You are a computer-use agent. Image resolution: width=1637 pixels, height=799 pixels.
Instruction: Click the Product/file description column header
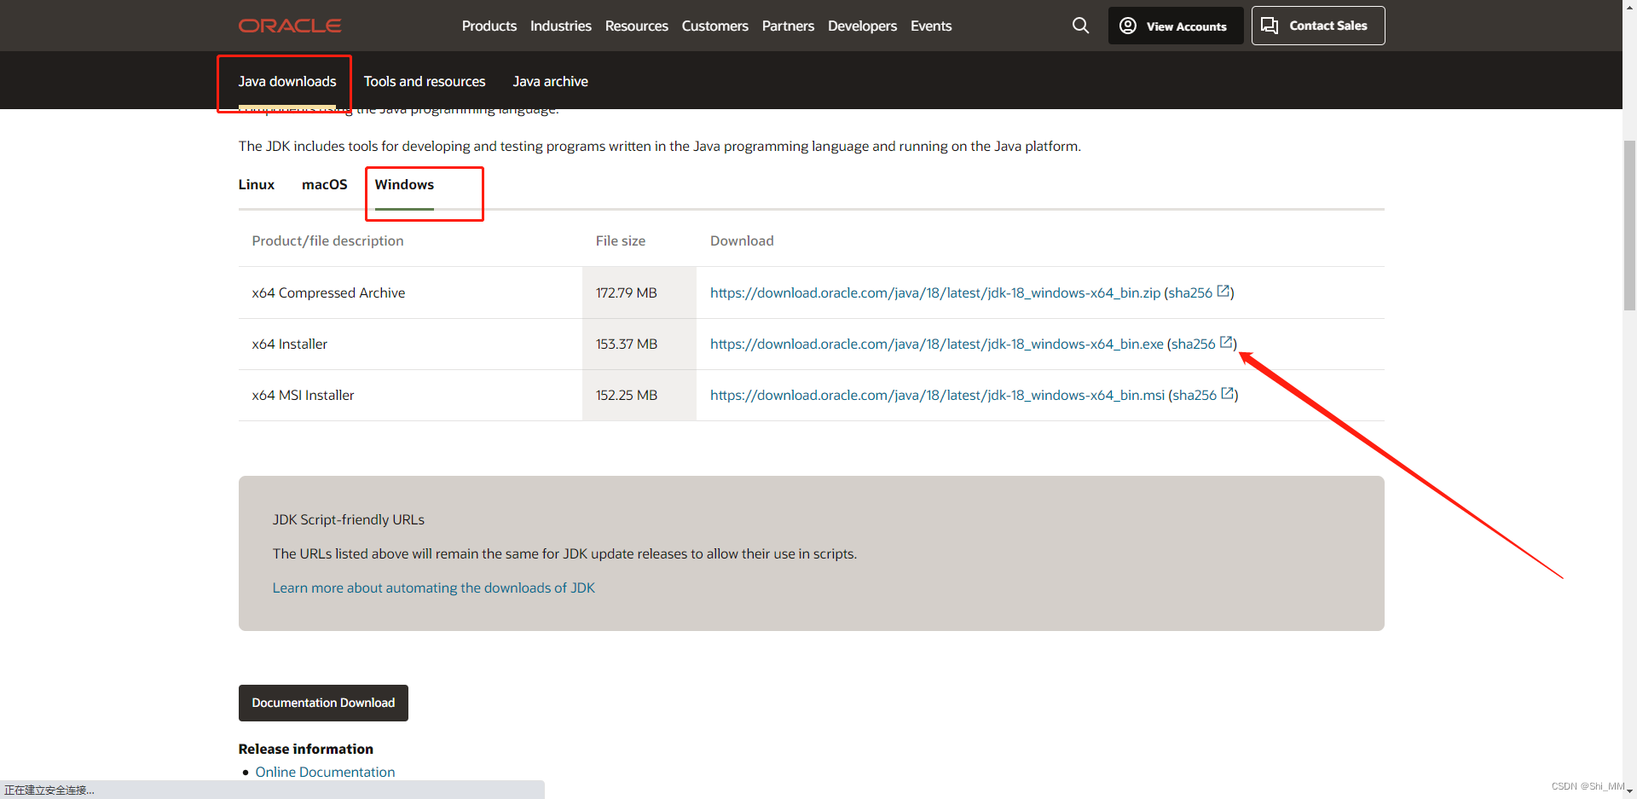(x=328, y=240)
